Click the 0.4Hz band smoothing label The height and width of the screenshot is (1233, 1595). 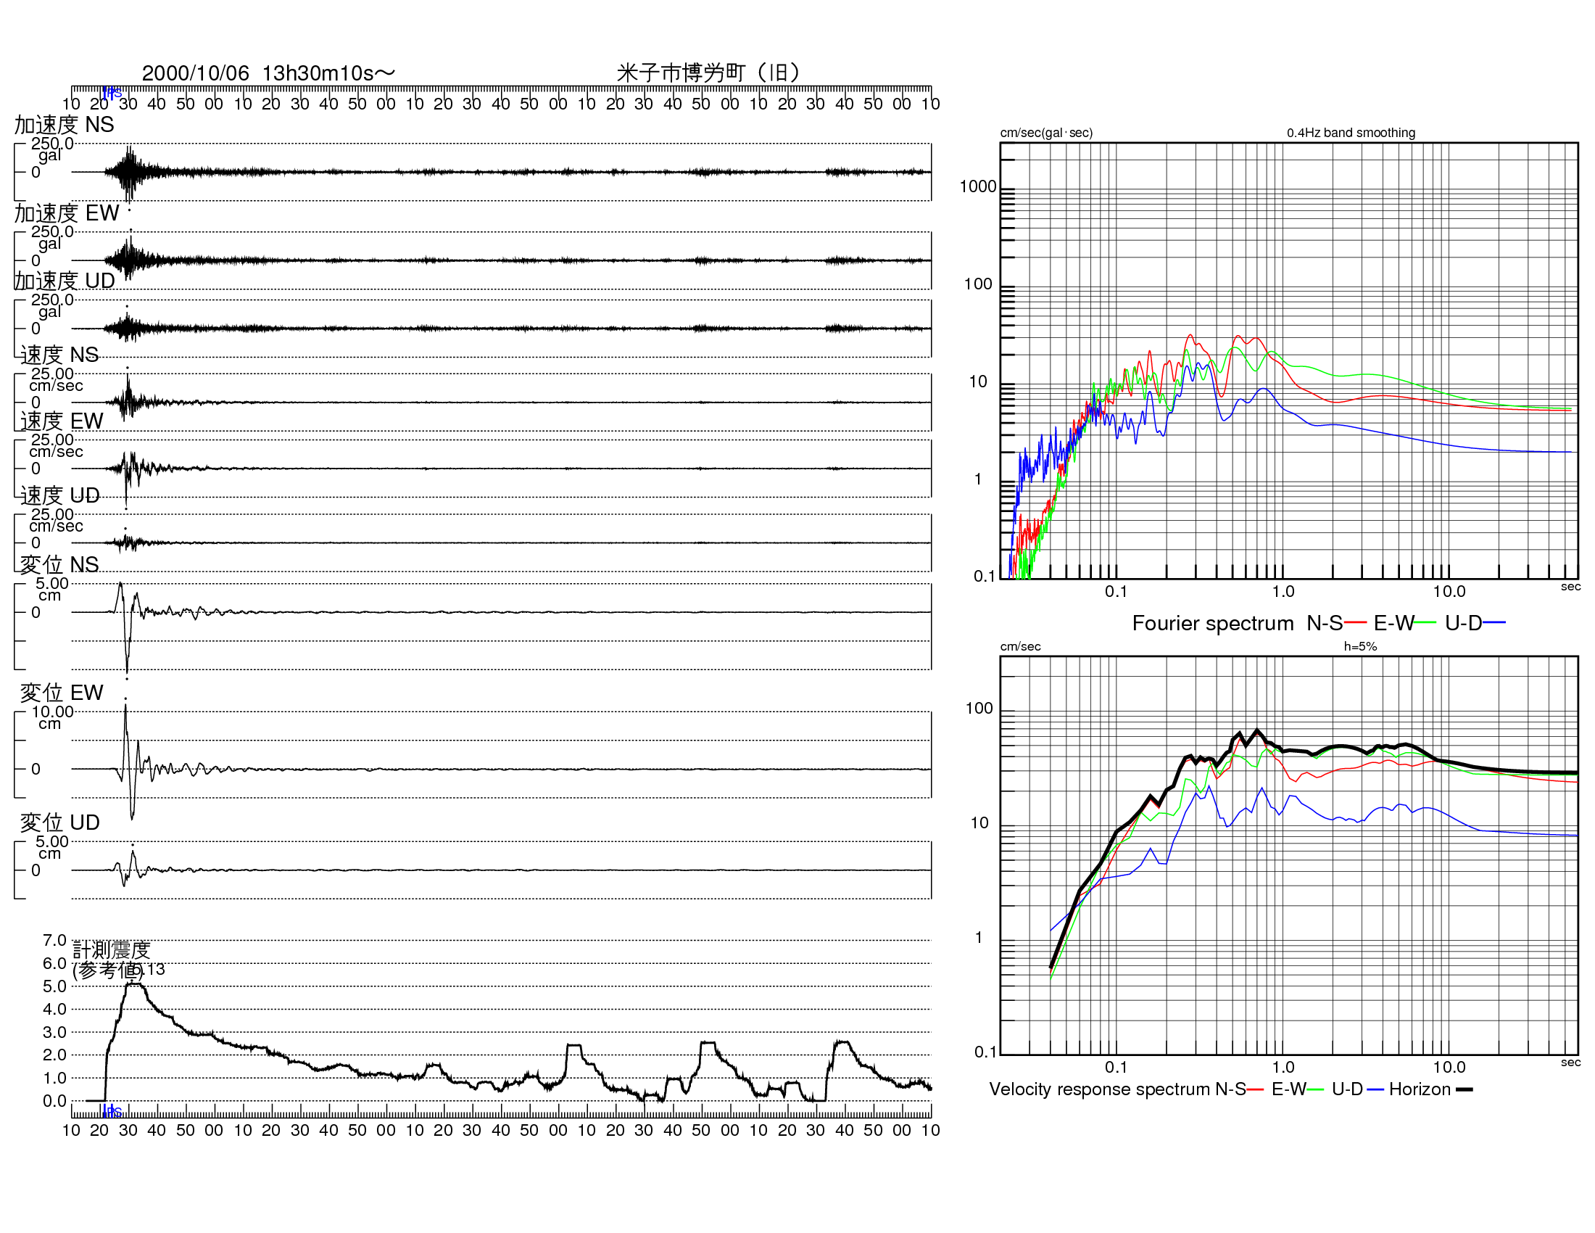[1351, 133]
